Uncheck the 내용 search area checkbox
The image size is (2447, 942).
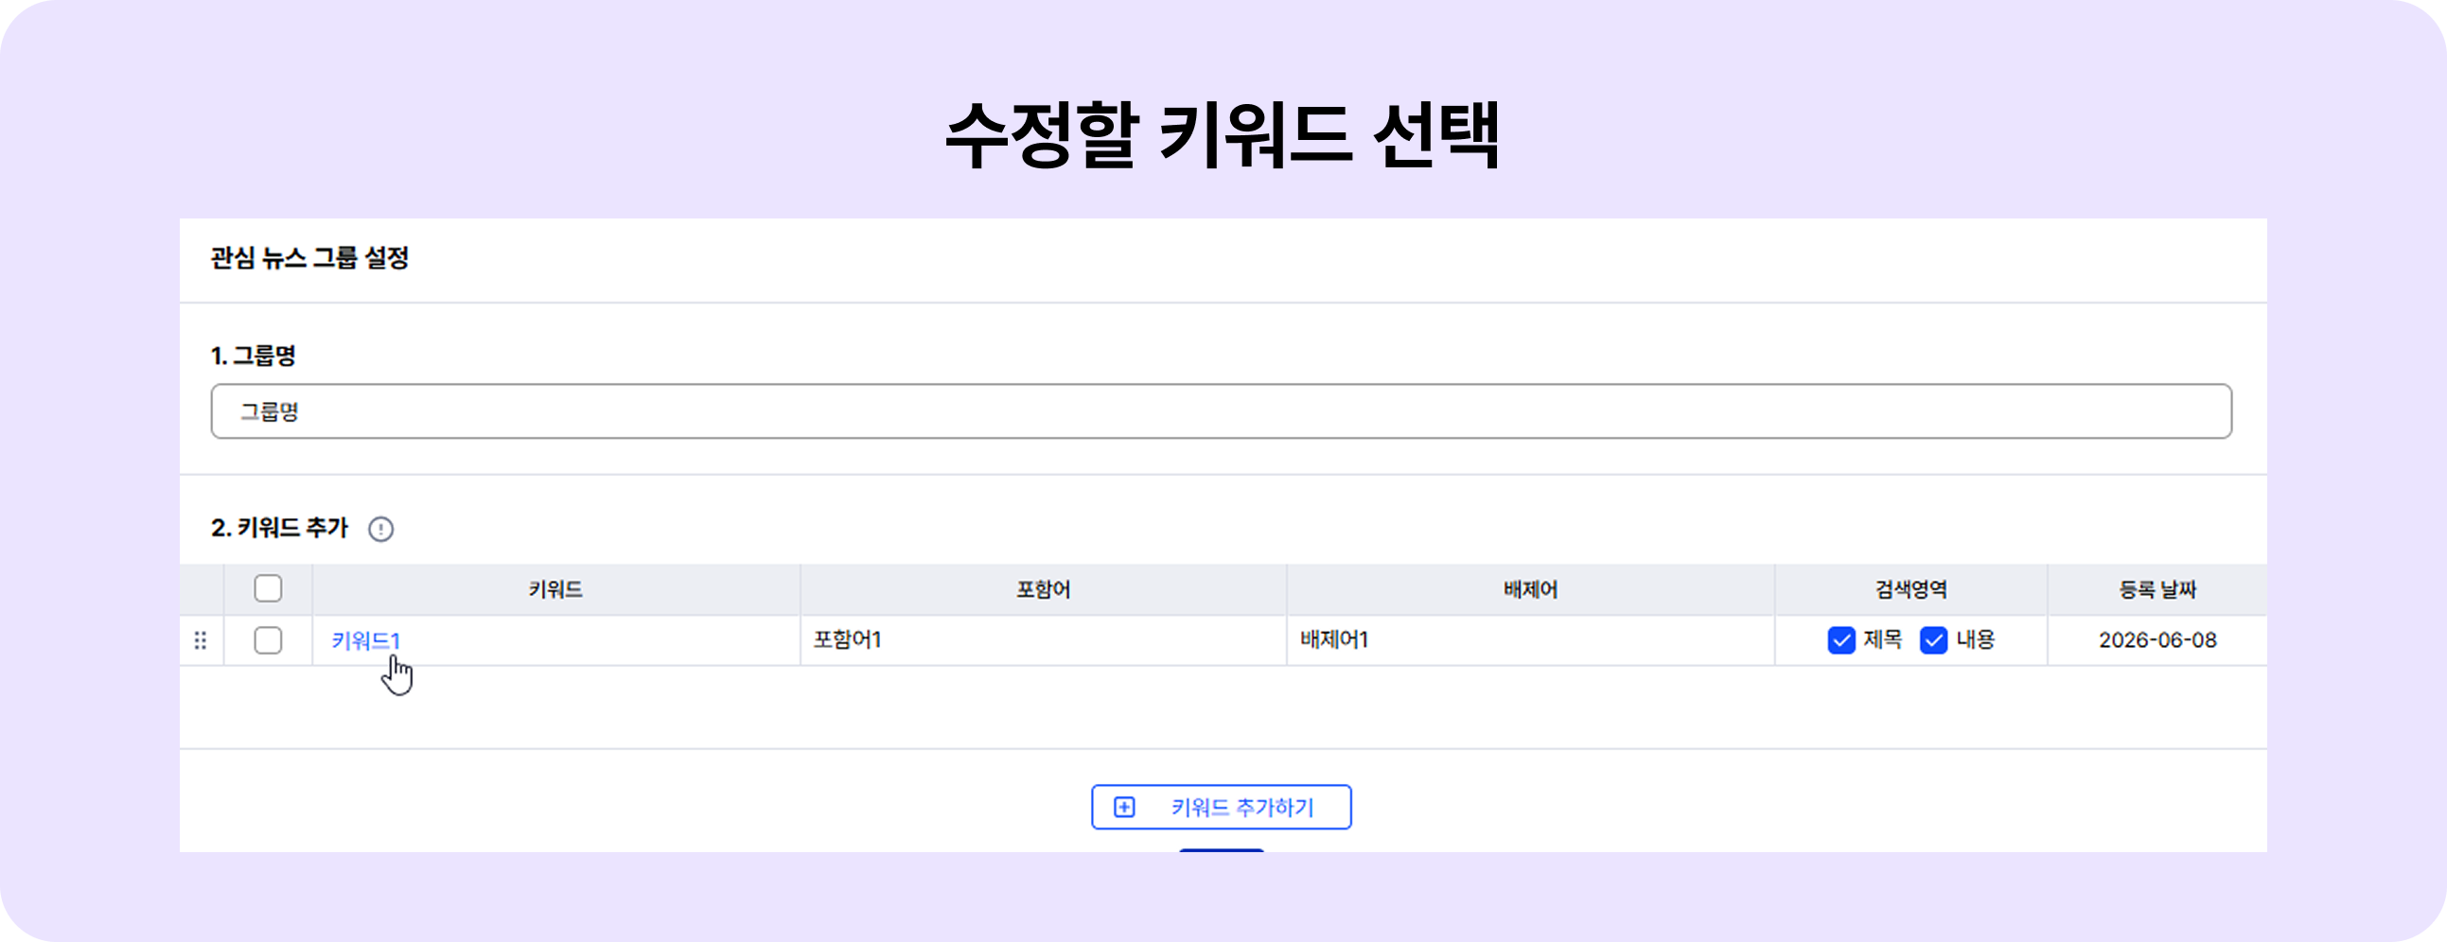[x=1933, y=641]
